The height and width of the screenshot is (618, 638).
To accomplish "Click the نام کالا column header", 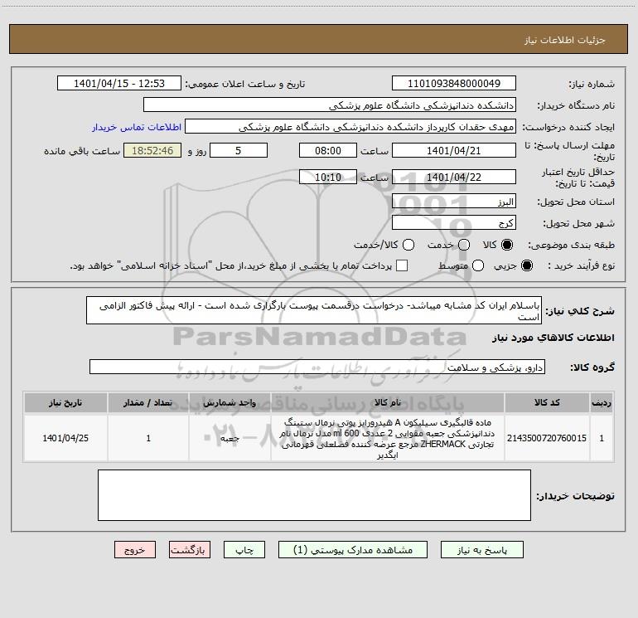I will coord(388,402).
